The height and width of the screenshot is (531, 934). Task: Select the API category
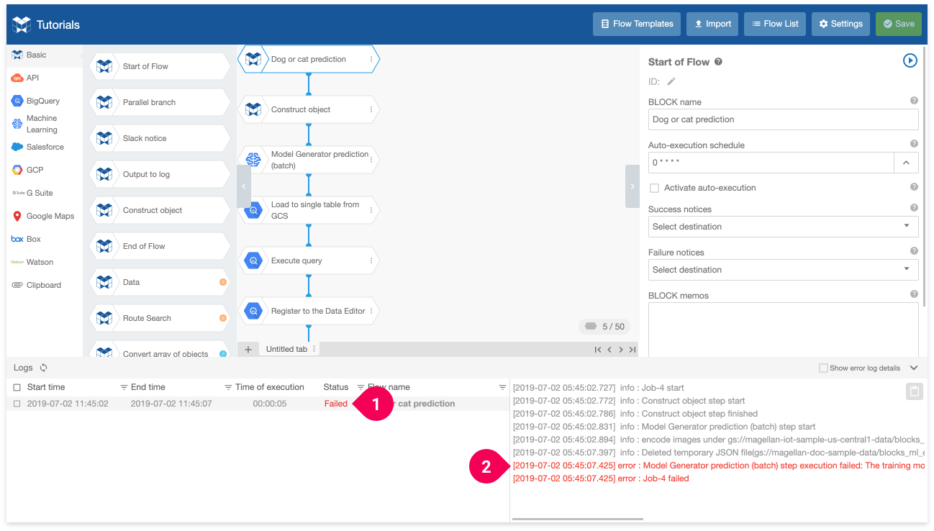(44, 78)
